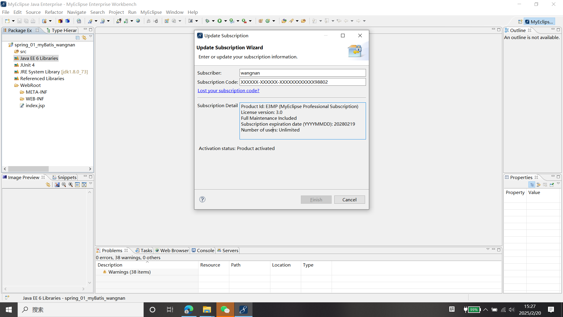The height and width of the screenshot is (317, 563).
Task: Select the JRE System Library tree item
Action: coord(51,72)
